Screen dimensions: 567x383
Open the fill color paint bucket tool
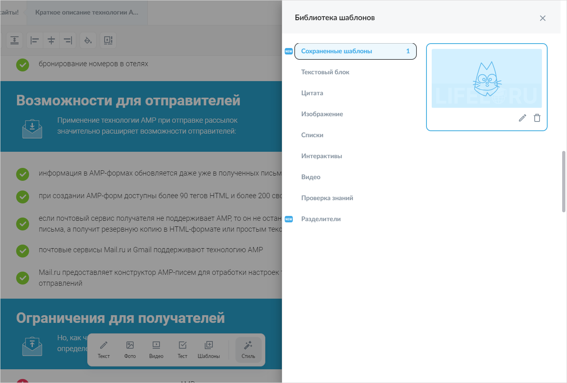point(88,40)
